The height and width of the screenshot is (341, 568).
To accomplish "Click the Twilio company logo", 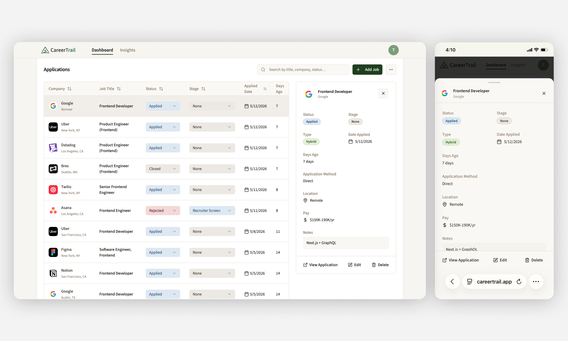I will coord(53,189).
